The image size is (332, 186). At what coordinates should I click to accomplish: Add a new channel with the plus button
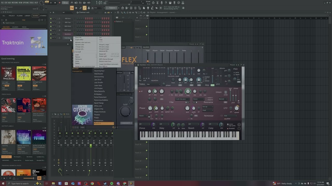(x=68, y=44)
